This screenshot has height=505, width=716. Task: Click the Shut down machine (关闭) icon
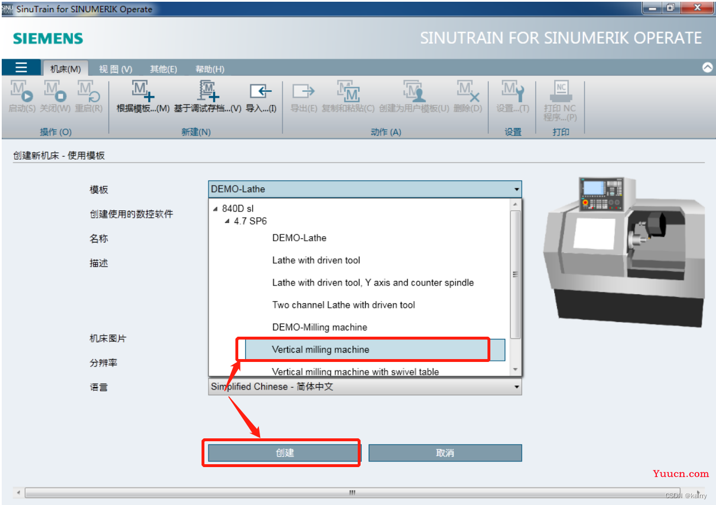(x=55, y=91)
